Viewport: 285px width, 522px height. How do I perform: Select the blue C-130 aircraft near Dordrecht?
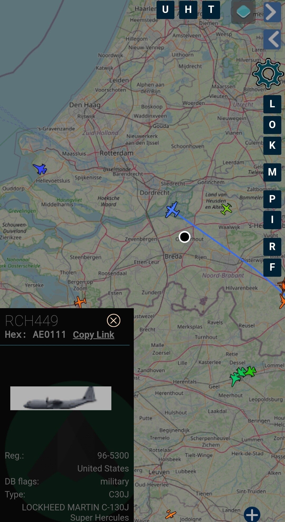(x=172, y=210)
